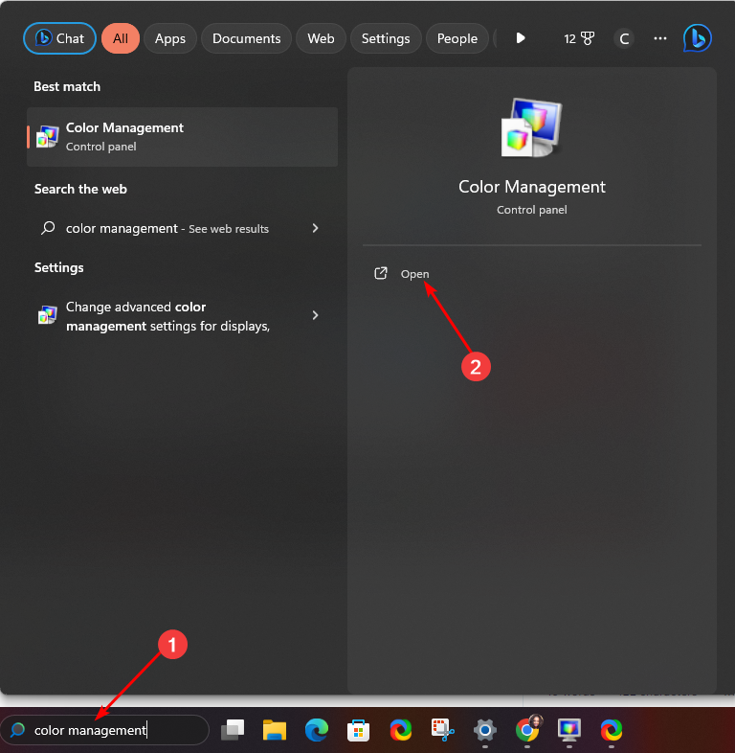Switch to the Documents filter tab
Image resolution: width=735 pixels, height=753 pixels.
click(x=246, y=38)
